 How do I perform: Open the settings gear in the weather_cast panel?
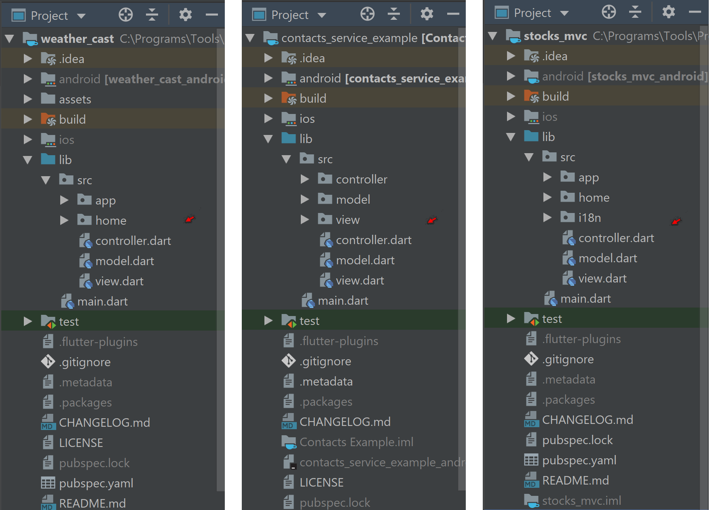(185, 15)
